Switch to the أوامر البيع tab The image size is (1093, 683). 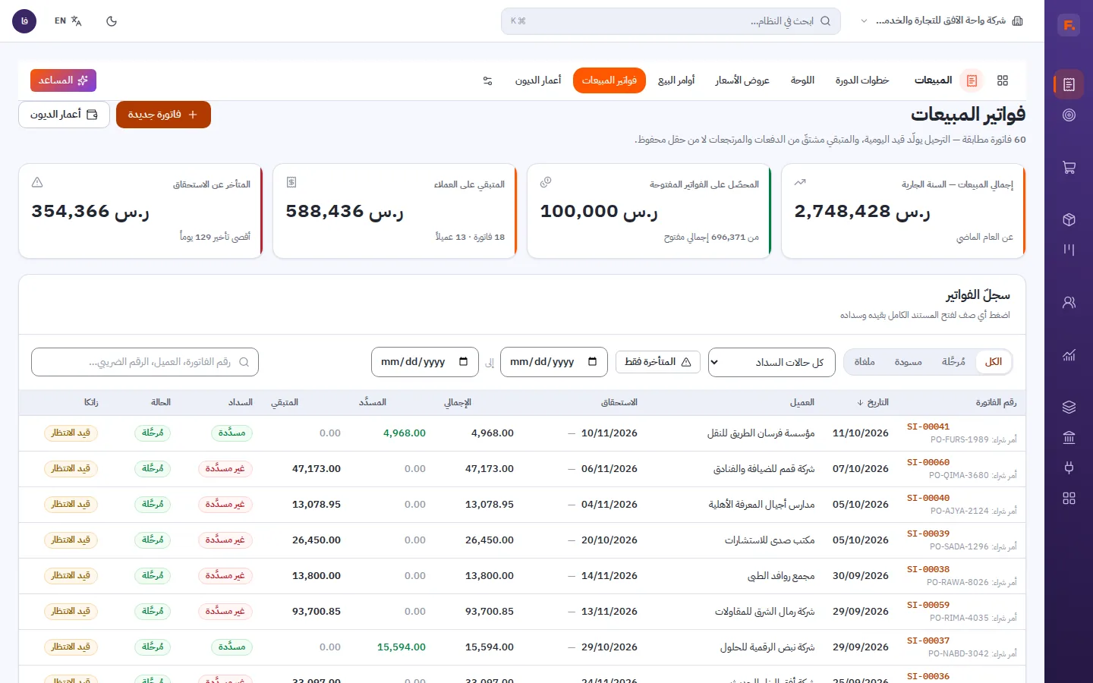[676, 80]
